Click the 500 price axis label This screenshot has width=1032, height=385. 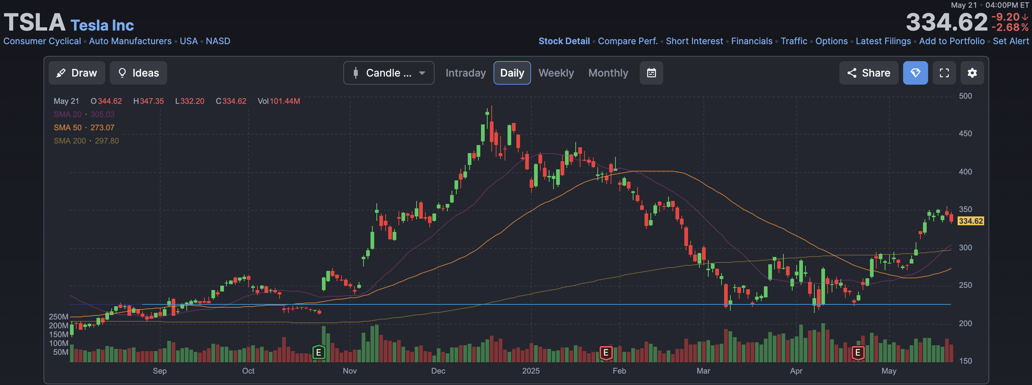pyautogui.click(x=965, y=96)
